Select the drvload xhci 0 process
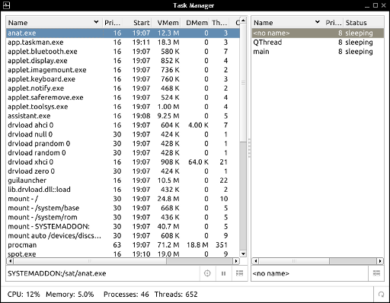Screen dimensions: 390x303 123,162
